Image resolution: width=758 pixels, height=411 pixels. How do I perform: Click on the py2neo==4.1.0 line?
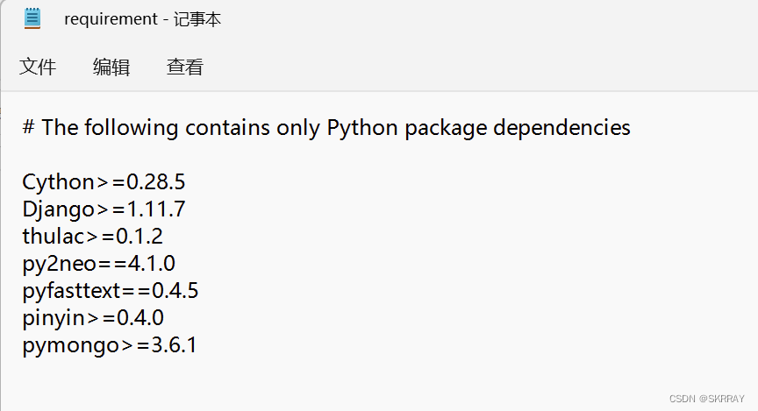[98, 264]
